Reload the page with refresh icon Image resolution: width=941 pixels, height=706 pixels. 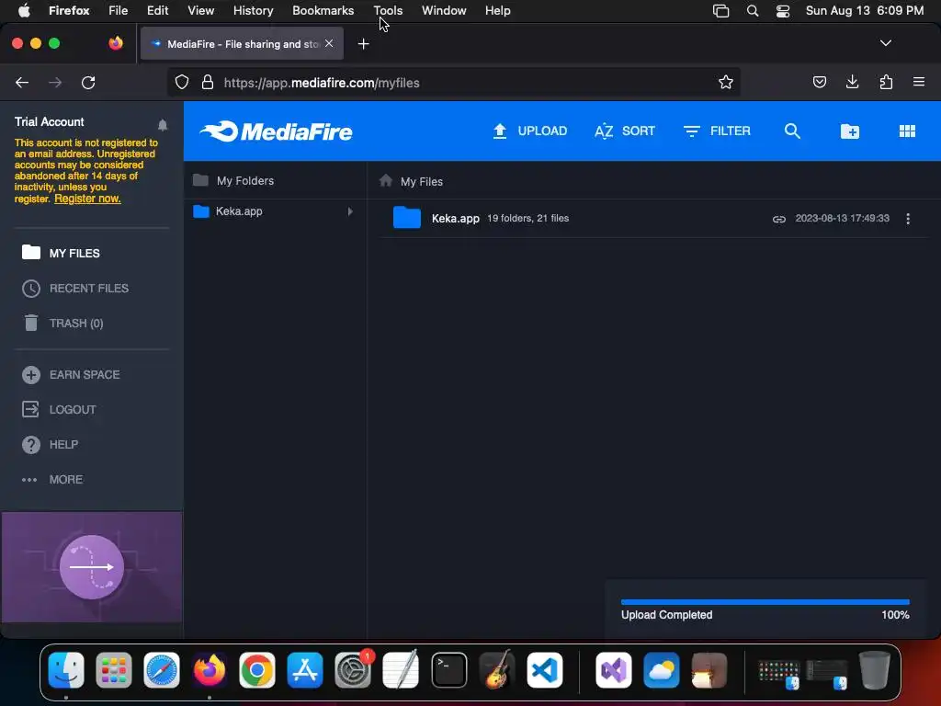tap(88, 82)
